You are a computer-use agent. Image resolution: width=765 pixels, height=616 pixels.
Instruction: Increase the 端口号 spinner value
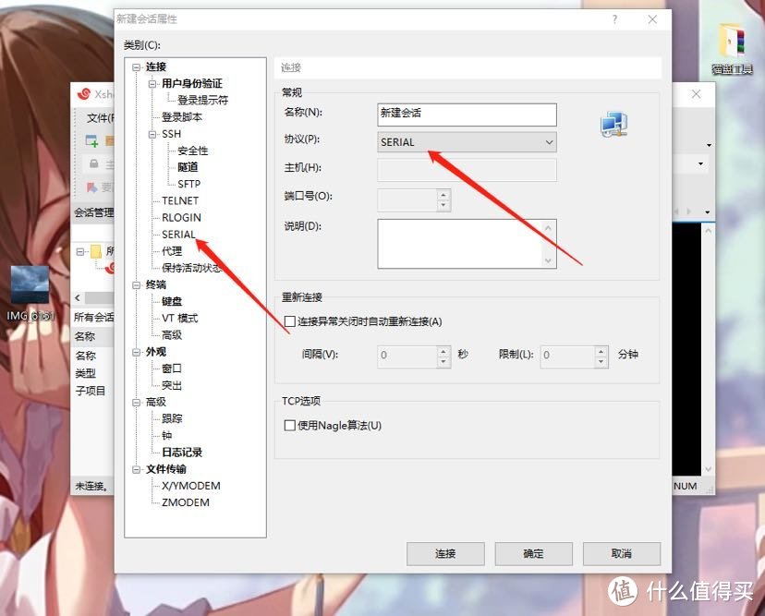pos(443,195)
